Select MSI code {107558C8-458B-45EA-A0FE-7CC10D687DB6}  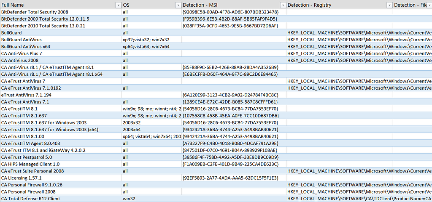[234, 116]
